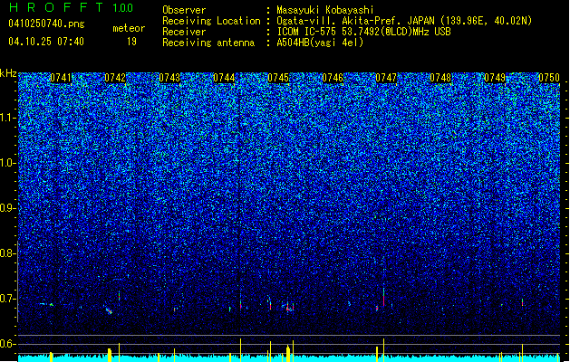The image size is (570, 362).
Task: Click the 0749 time marker
Action: pyautogui.click(x=495, y=78)
